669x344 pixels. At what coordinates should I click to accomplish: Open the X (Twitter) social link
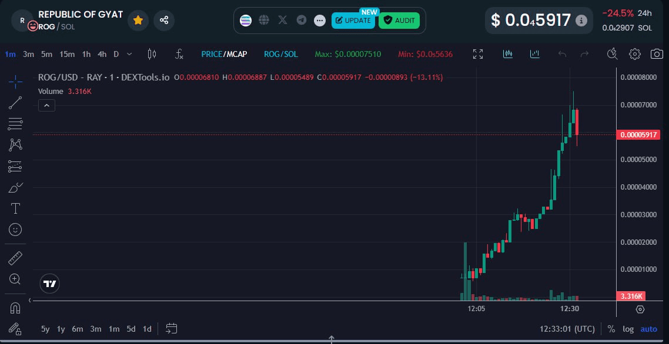pos(282,20)
